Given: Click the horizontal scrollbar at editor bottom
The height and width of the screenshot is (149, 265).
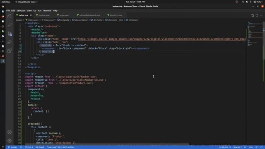Looking at the screenshot, I should coord(107,144).
